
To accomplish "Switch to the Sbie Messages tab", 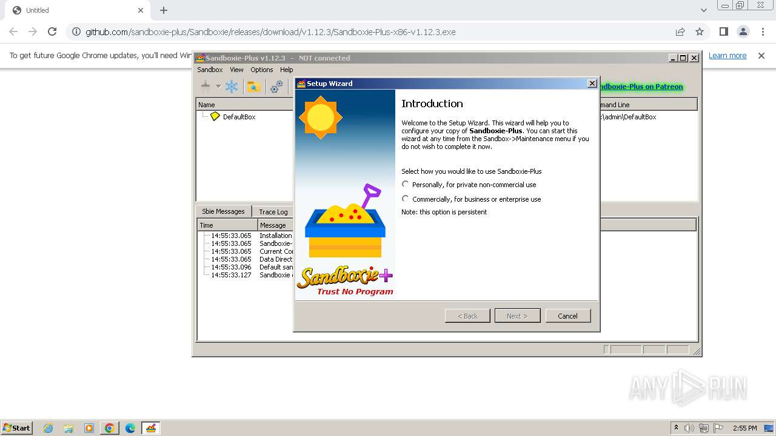I will coord(223,211).
